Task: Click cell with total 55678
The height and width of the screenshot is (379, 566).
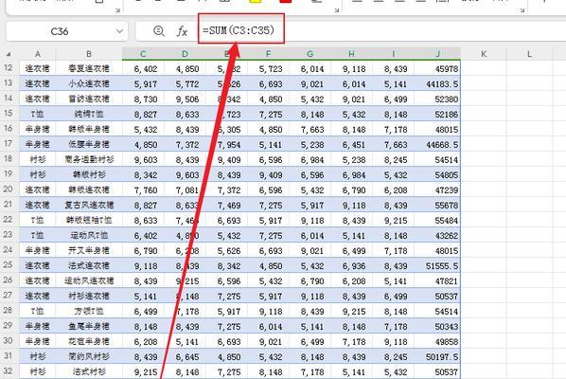Action: click(437, 205)
